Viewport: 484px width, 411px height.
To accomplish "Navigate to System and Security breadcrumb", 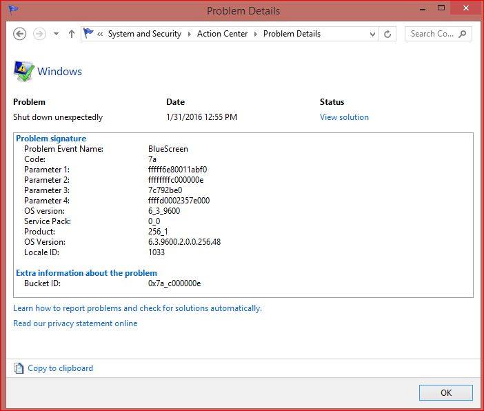I will 145,34.
